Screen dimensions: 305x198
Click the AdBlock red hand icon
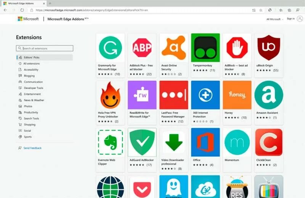237,48
